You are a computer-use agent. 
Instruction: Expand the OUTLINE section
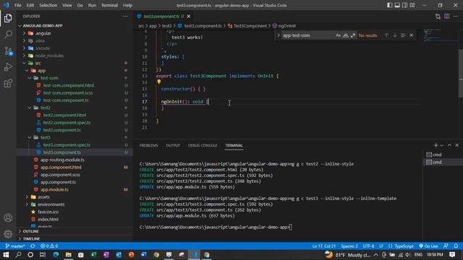75,231
